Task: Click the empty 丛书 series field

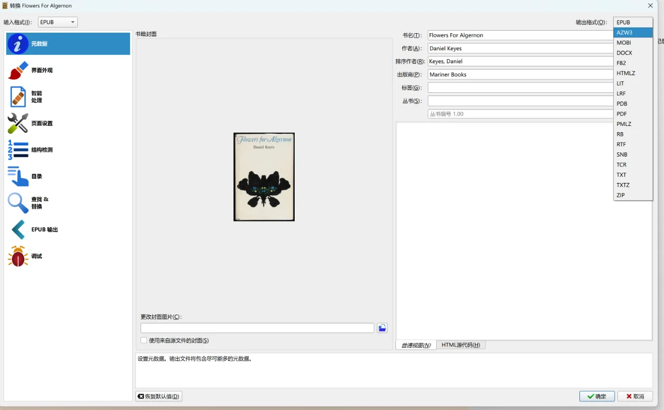Action: (520, 101)
